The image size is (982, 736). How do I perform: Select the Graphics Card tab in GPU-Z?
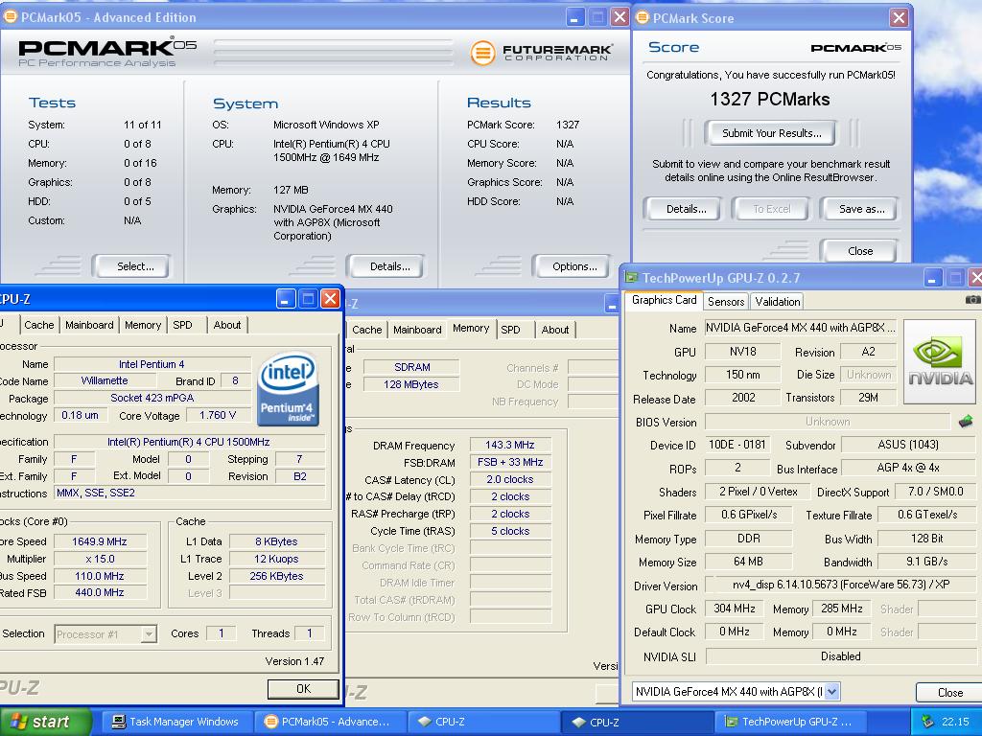(664, 300)
